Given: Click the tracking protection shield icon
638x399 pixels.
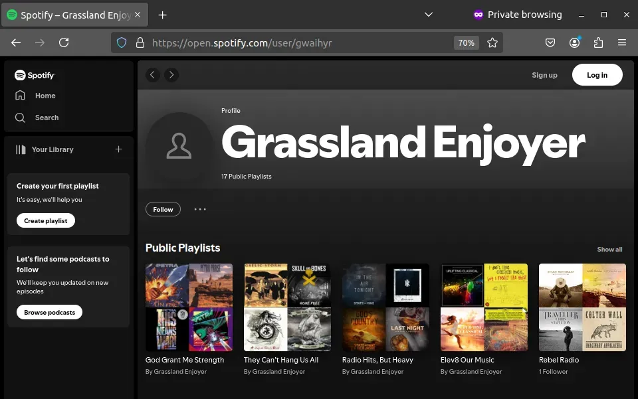Looking at the screenshot, I should pos(122,42).
